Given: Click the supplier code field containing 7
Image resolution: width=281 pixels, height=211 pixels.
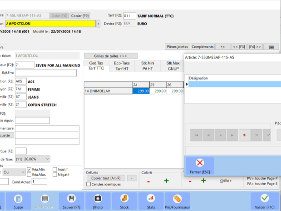Looking at the screenshot, I should point(25,65).
